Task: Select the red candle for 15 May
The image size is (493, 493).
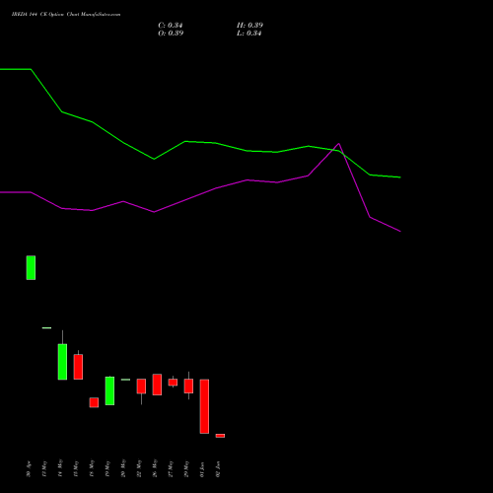Action: pyautogui.click(x=78, y=367)
